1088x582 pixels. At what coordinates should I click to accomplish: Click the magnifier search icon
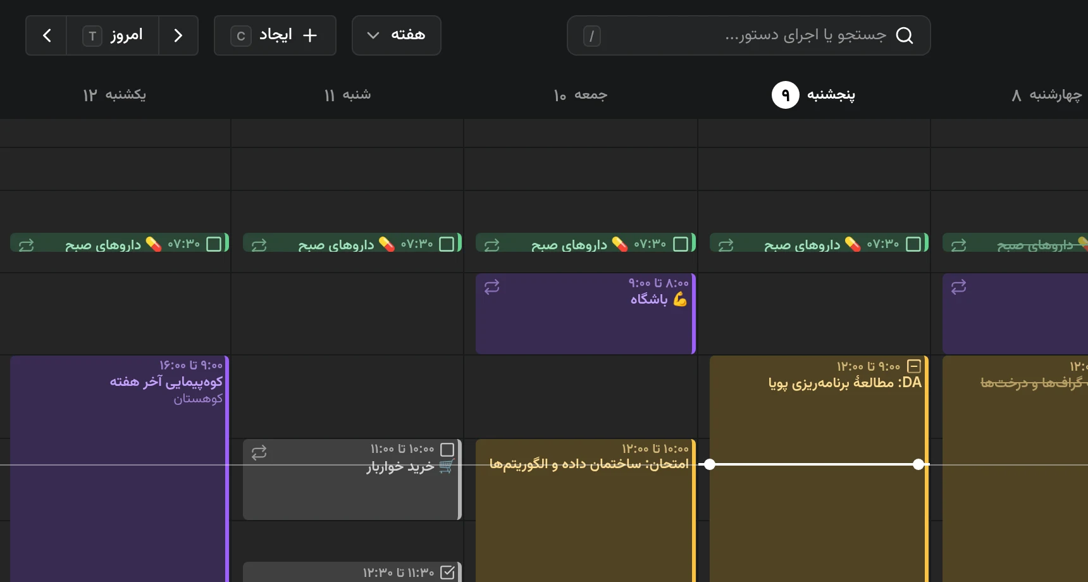pyautogui.click(x=905, y=35)
